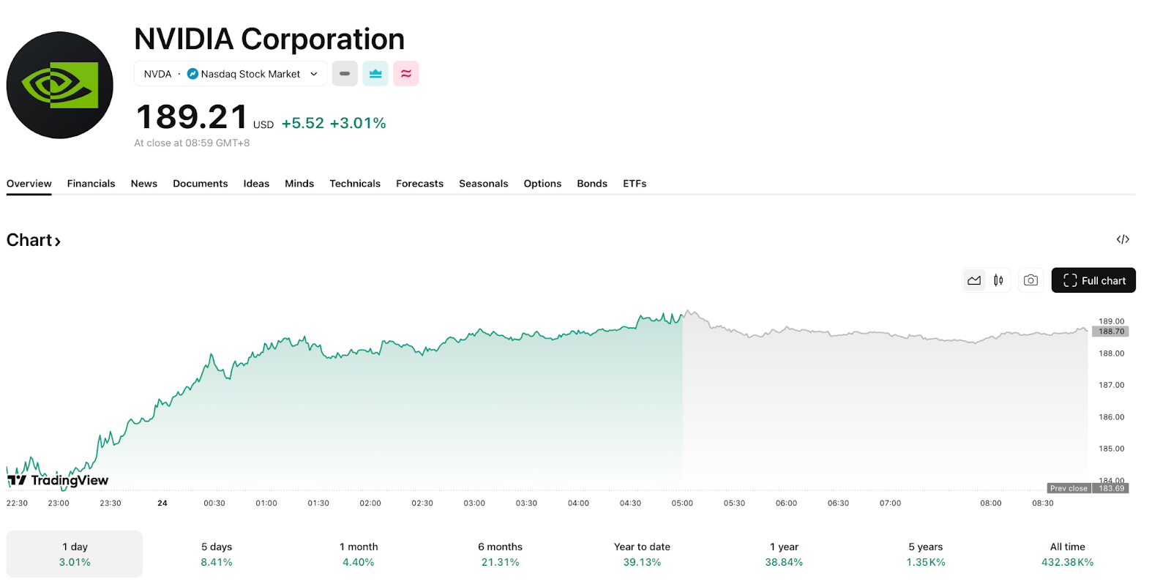The width and height of the screenshot is (1171, 584).
Task: Open the embed code icon
Action: tap(1123, 239)
